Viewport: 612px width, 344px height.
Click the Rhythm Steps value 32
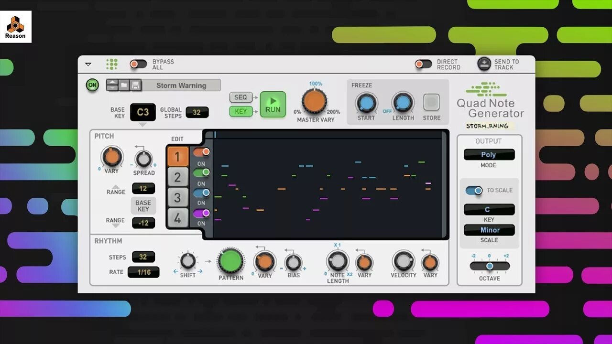(143, 257)
